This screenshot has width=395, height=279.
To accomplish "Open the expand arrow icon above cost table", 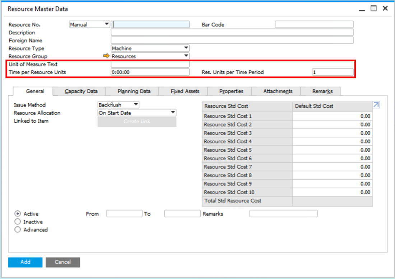I will coord(376,105).
